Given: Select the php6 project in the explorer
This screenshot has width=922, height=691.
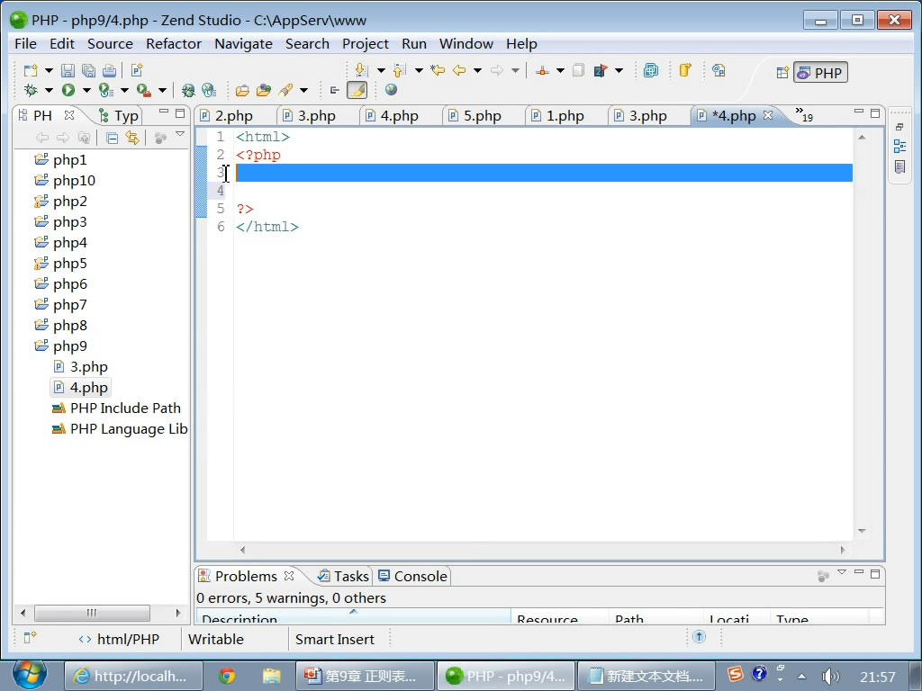Looking at the screenshot, I should pyautogui.click(x=69, y=284).
